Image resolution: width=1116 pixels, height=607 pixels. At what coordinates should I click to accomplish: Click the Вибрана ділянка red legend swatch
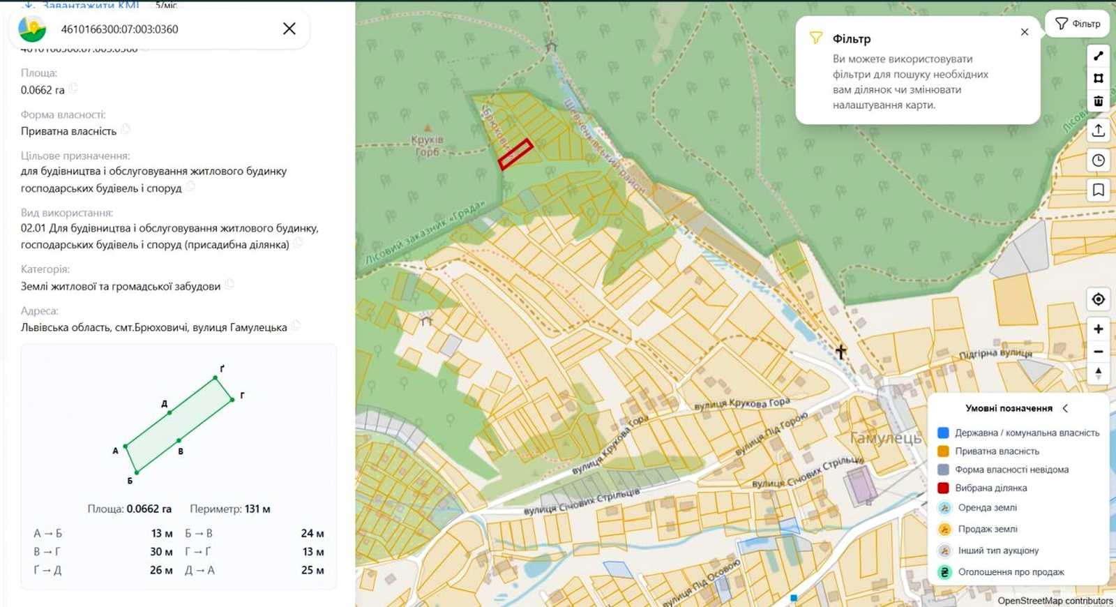943,488
